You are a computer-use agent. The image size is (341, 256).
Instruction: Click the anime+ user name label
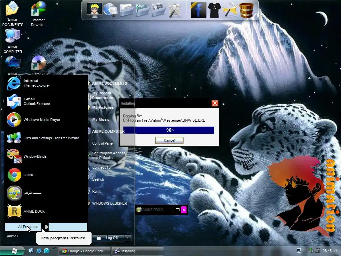[x=13, y=236]
